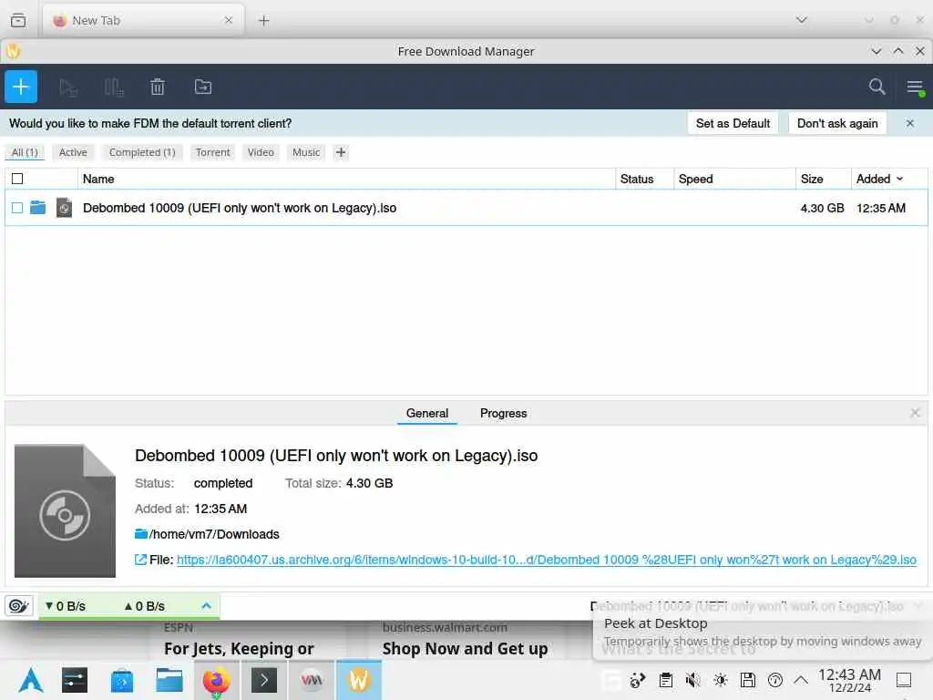The height and width of the screenshot is (700, 933).
Task: Switch to the General details tab
Action: tap(427, 413)
